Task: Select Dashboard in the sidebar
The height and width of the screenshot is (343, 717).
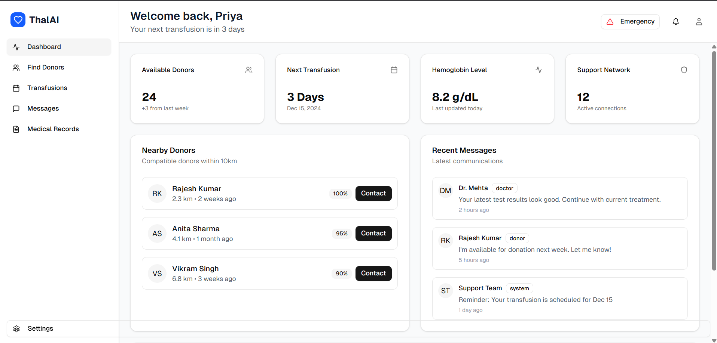Action: pyautogui.click(x=44, y=47)
